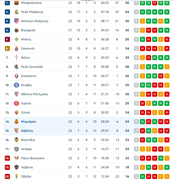Open the Μαγιόρκα team link
174x180 pixels.
click(28, 122)
